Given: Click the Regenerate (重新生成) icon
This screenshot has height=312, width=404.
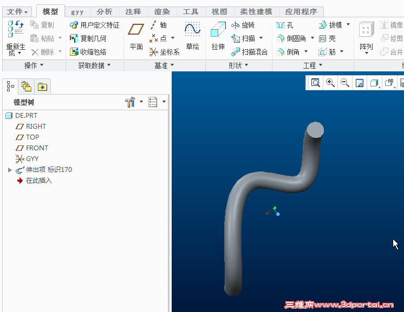Looking at the screenshot, I should point(16,29).
